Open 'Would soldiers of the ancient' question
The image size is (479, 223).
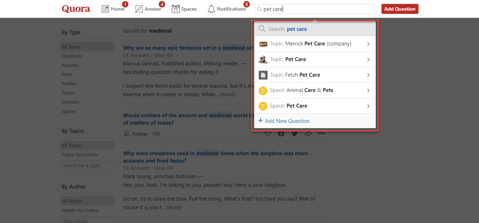(x=188, y=119)
